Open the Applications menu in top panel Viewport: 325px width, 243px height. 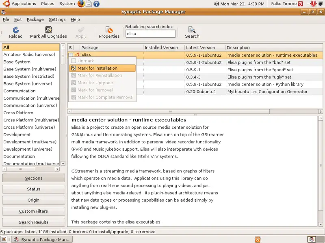click(x=24, y=4)
